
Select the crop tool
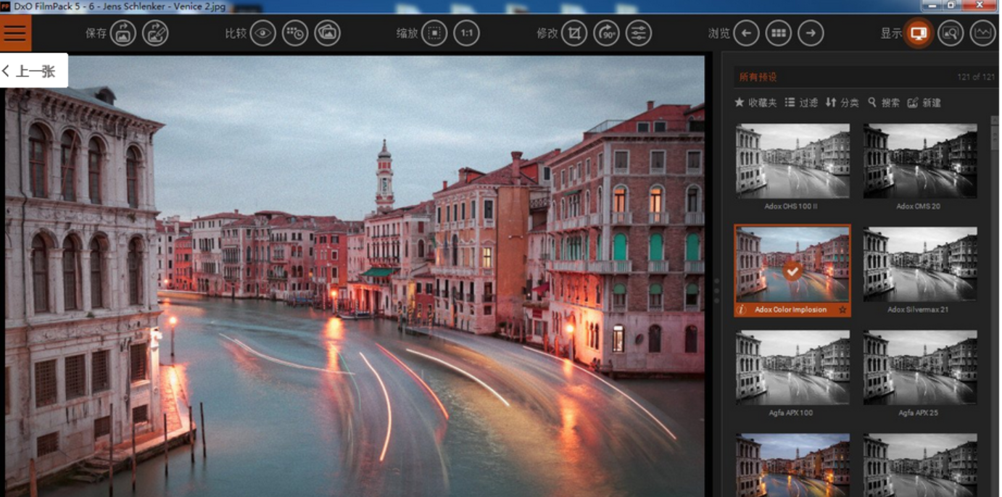pyautogui.click(x=574, y=33)
